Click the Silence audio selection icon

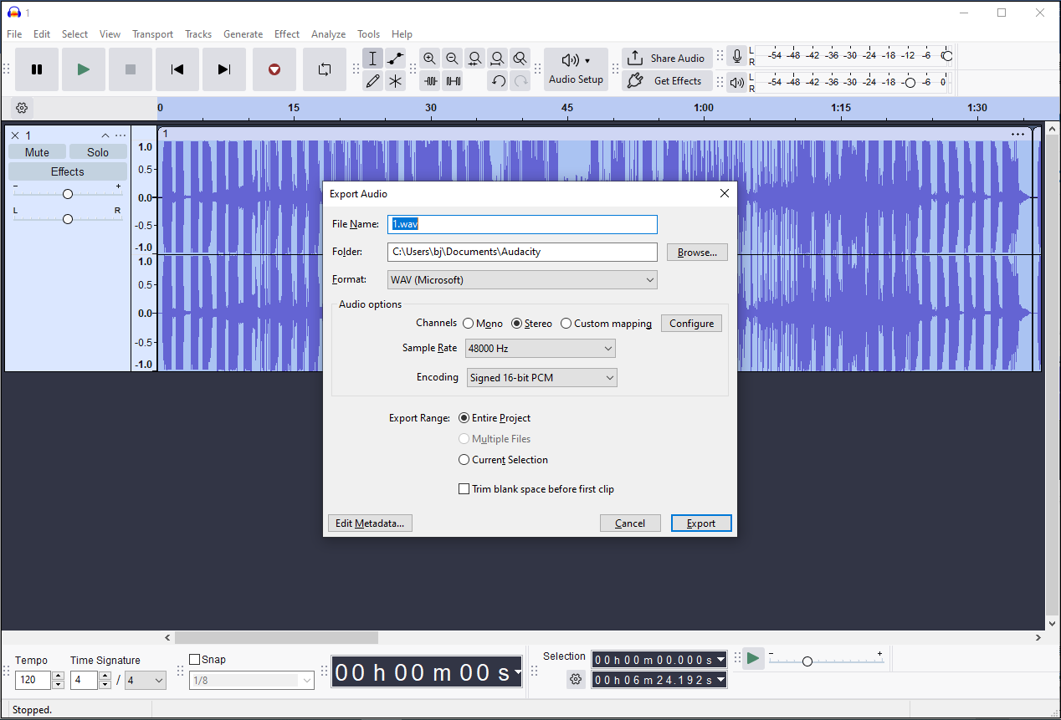[x=453, y=81]
